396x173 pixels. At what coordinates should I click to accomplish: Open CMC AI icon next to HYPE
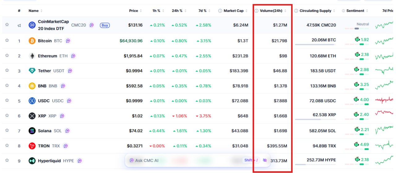pyautogui.click(x=80, y=161)
